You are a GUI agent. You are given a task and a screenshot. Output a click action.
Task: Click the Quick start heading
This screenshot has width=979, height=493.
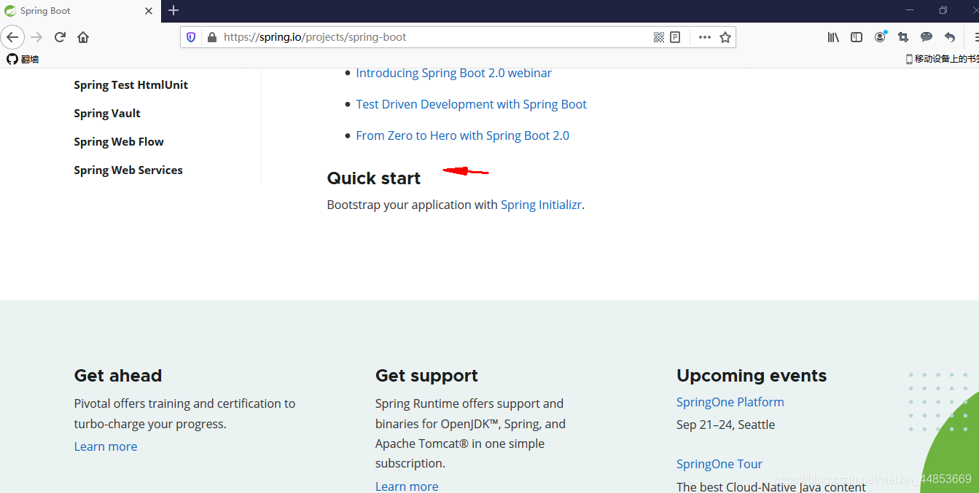pyautogui.click(x=374, y=178)
